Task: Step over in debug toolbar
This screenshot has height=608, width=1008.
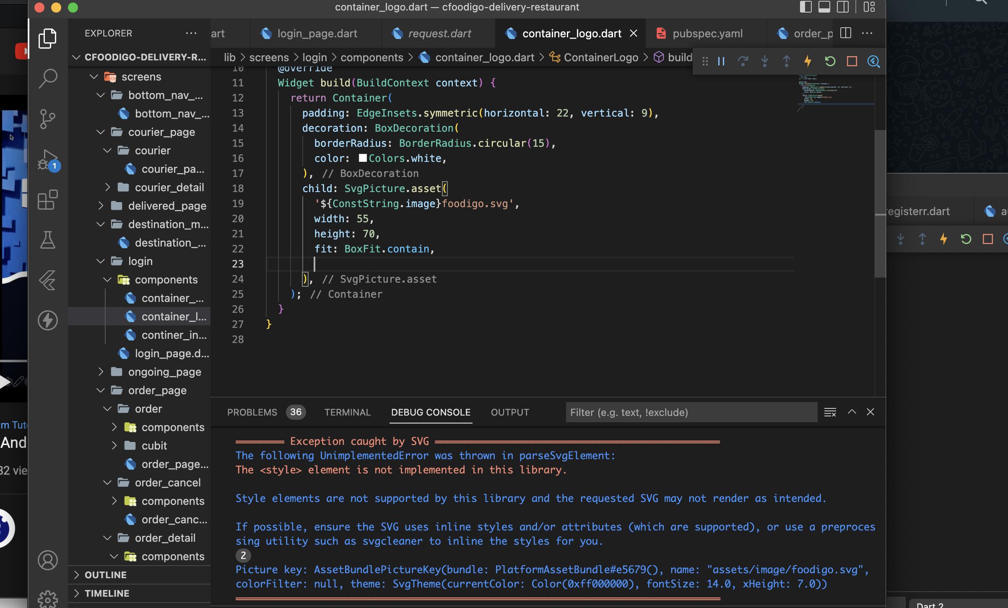Action: 743,62
